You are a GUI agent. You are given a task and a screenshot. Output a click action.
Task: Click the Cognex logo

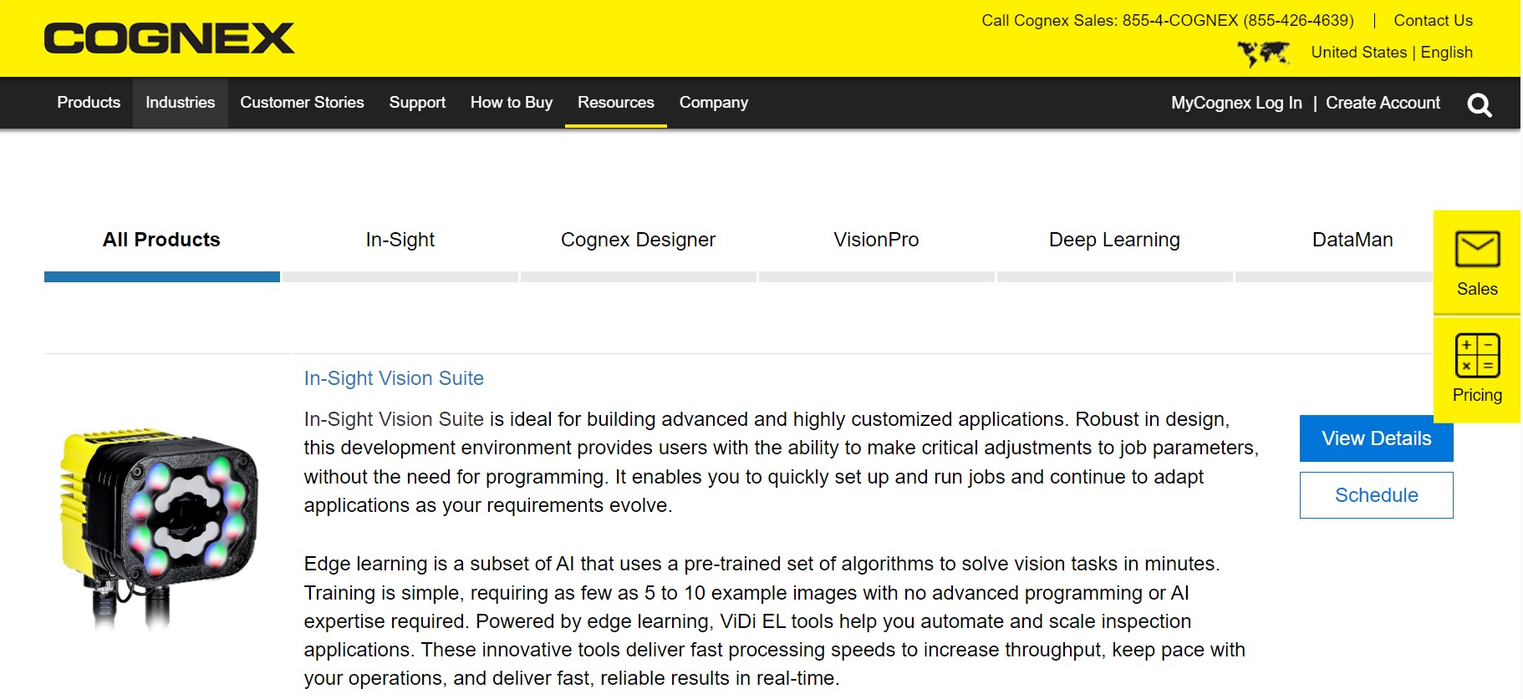(x=170, y=38)
